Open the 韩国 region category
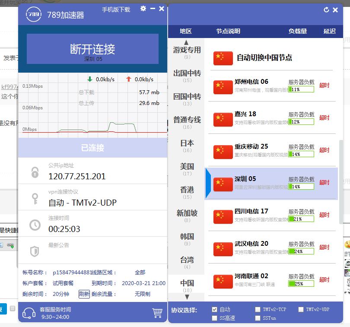Screen dimensions: 350x327 click(x=187, y=239)
